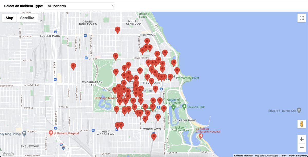Zoom in with the plus icon
The image size is (308, 157).
(302, 139)
